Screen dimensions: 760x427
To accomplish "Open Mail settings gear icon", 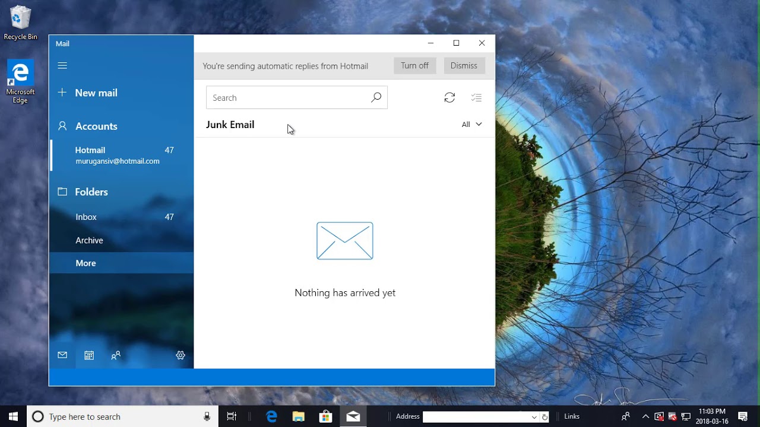I will click(x=180, y=355).
